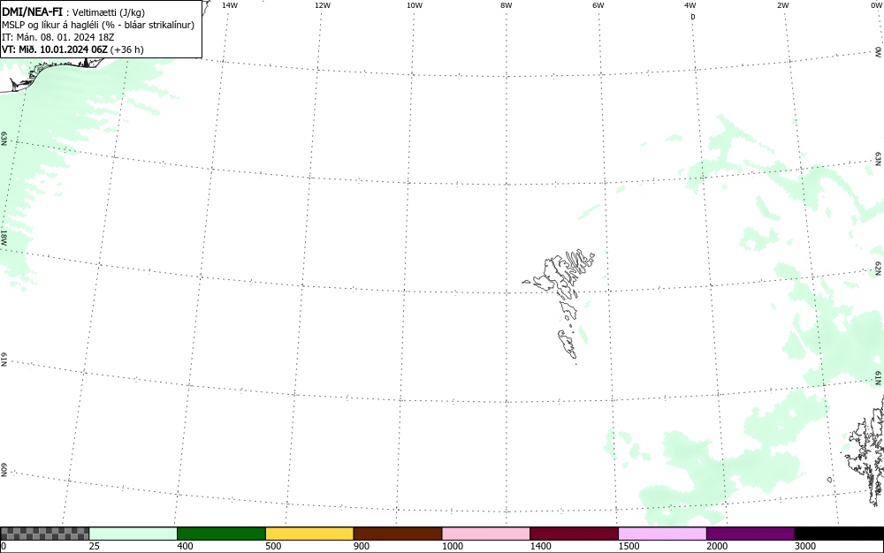Click the 60N latitude label on left edge
The image size is (884, 553).
coord(4,471)
